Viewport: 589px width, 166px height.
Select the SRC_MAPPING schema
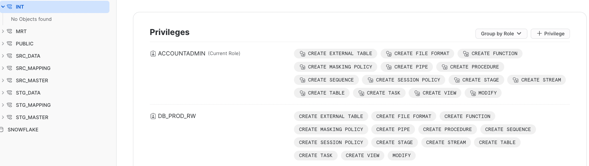tap(33, 68)
